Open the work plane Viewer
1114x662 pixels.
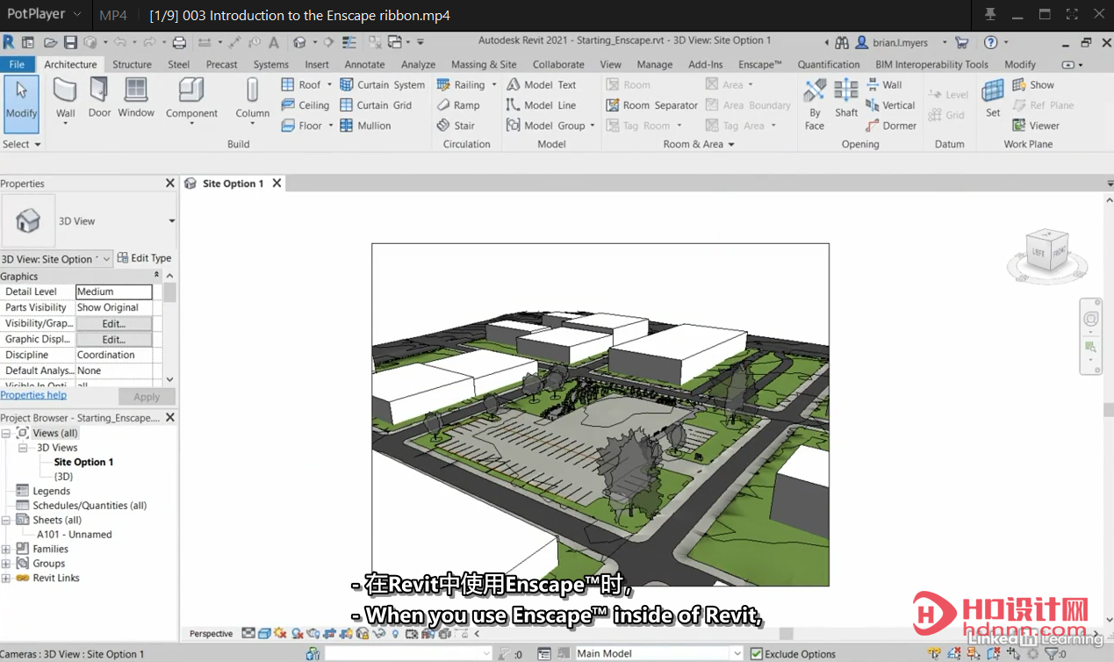coord(1036,126)
